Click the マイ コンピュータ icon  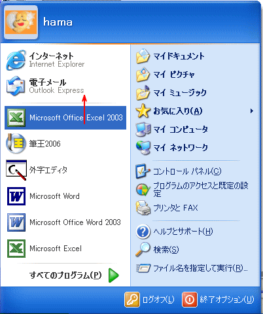tap(143, 130)
